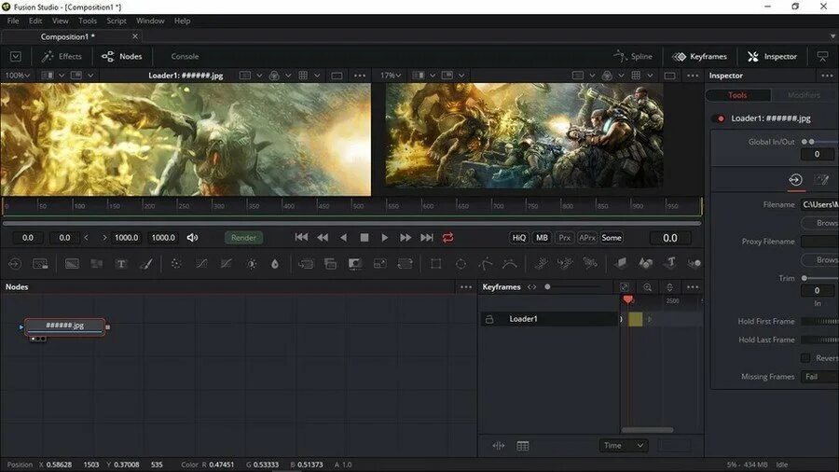Viewport: 839px width, 472px height.
Task: Click the play forward button
Action: (x=384, y=238)
